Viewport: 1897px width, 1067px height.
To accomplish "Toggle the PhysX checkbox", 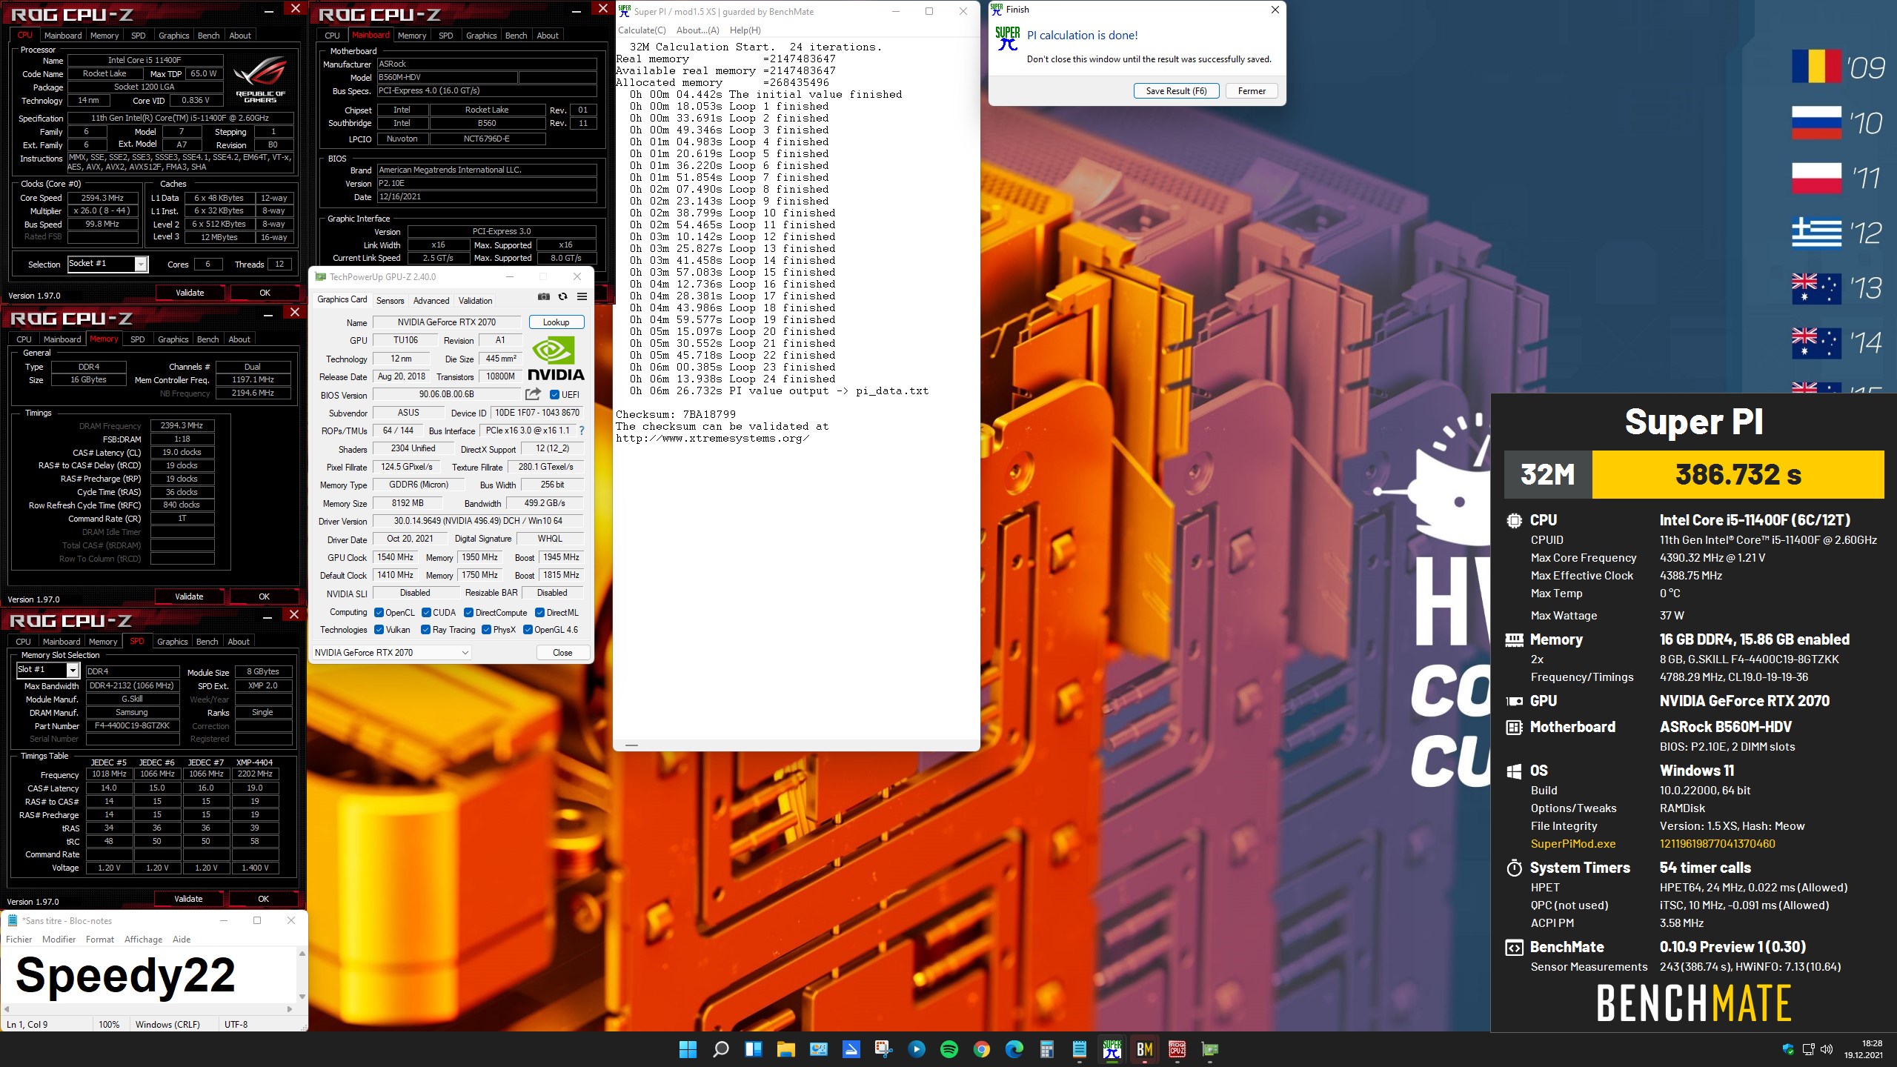I will [x=487, y=630].
